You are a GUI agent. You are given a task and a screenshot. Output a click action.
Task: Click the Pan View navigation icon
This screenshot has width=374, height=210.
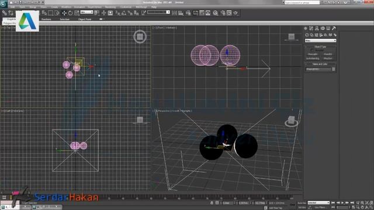coord(362,208)
